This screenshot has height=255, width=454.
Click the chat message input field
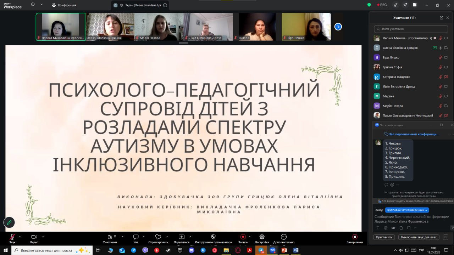[x=411, y=219]
